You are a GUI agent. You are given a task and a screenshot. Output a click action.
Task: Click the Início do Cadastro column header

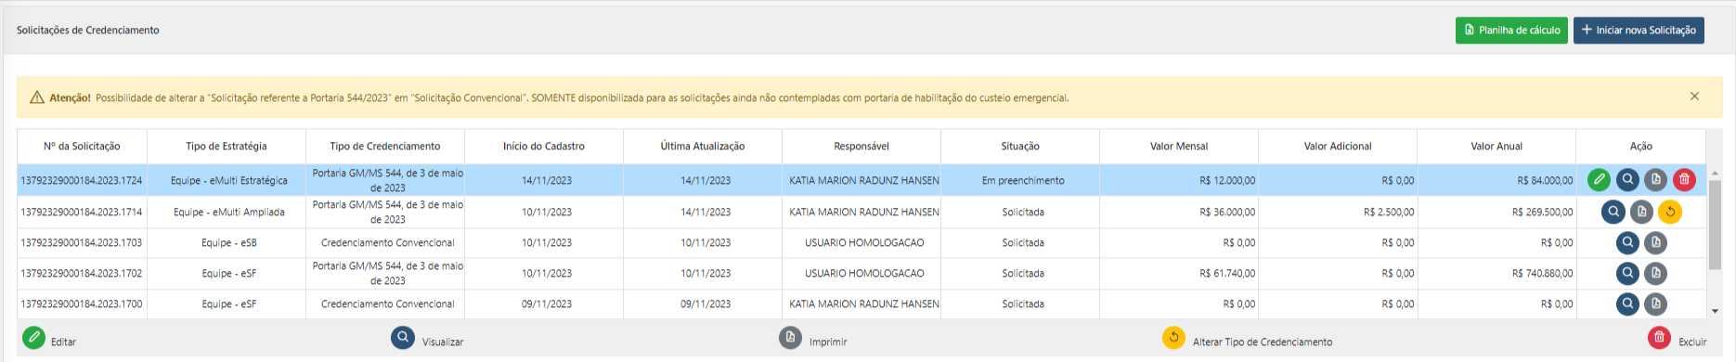coord(544,146)
